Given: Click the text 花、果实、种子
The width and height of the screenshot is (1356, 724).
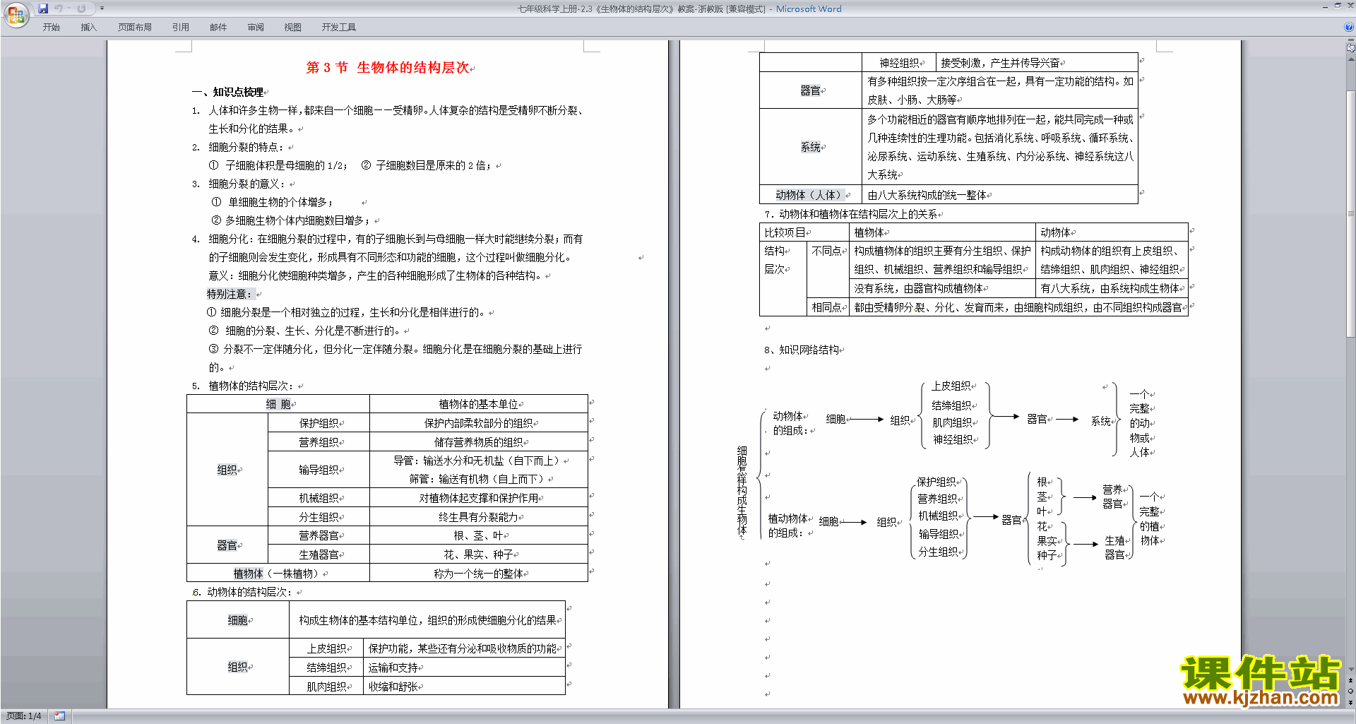Looking at the screenshot, I should [479, 554].
